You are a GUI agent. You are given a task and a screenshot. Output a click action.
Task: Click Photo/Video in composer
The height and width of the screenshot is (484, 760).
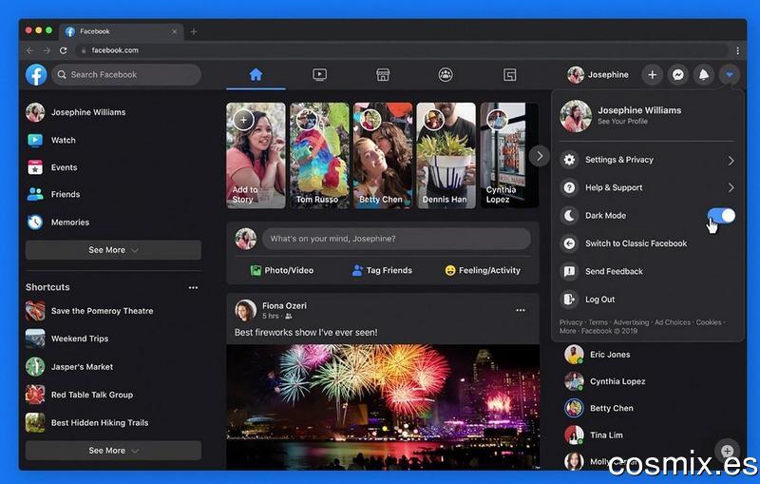point(282,271)
